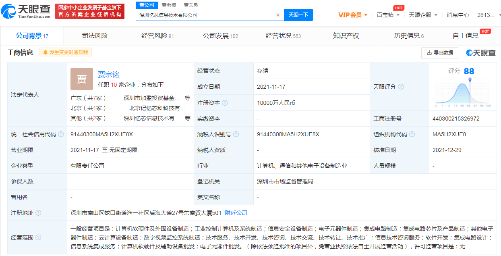This screenshot has width=501, height=256.
Task: Switch to the 查老板 search tab
Action: pos(169,5)
